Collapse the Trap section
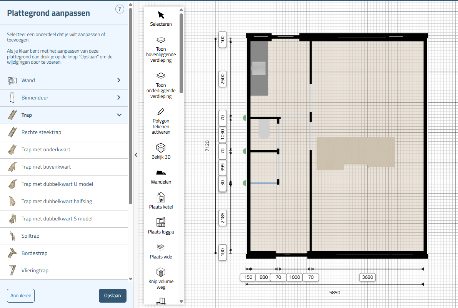Screen dimensions: 458x308 coord(119,115)
